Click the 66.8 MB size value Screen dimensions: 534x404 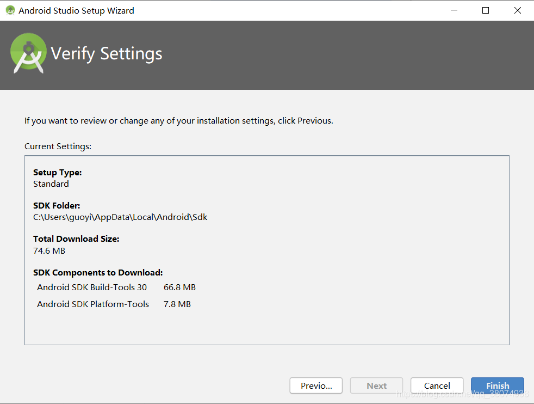click(179, 287)
